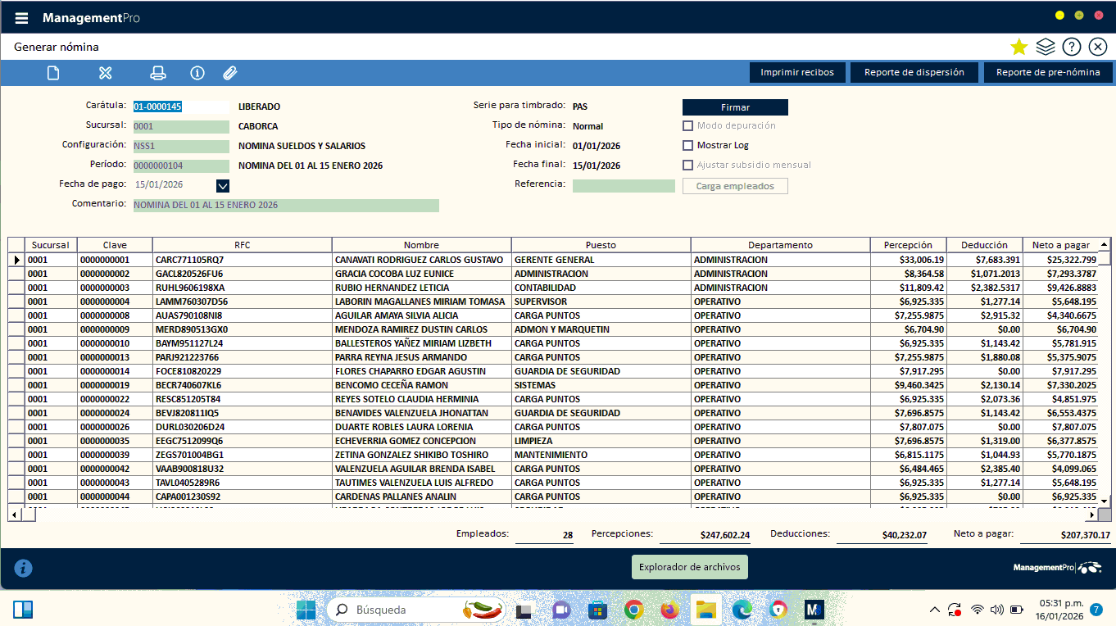1116x626 pixels.
Task: Click the Imprimir recibos button
Action: click(796, 73)
